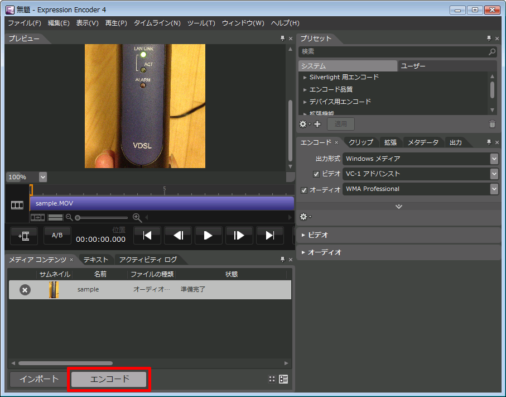This screenshot has width=506, height=397.
Task: Click the 適用 (Apply) preset button
Action: click(341, 124)
